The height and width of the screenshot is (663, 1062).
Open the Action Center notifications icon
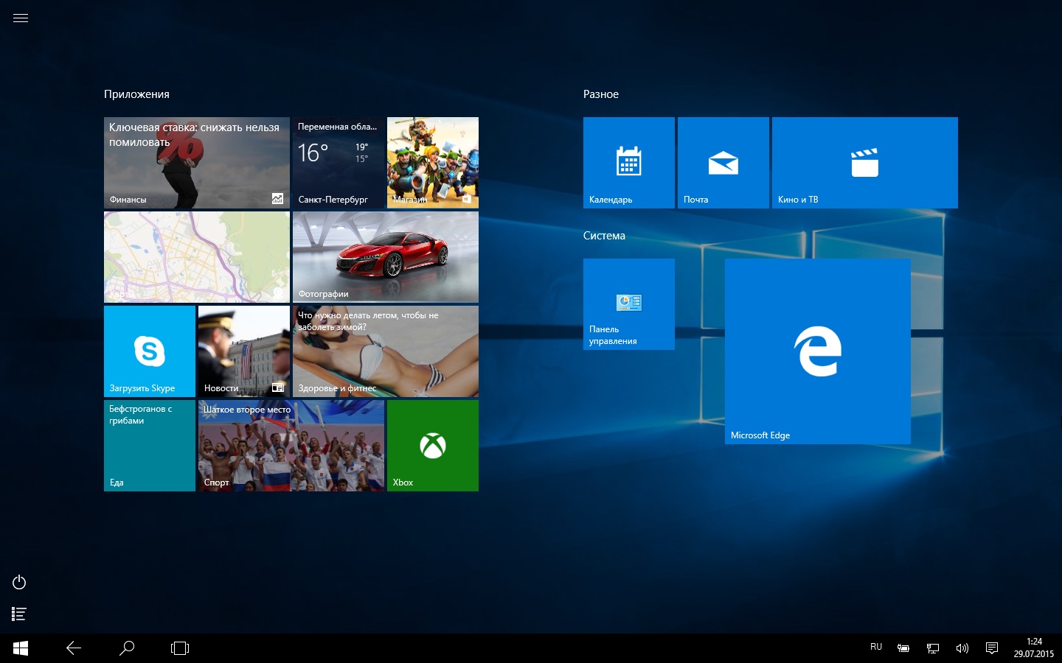(x=992, y=648)
